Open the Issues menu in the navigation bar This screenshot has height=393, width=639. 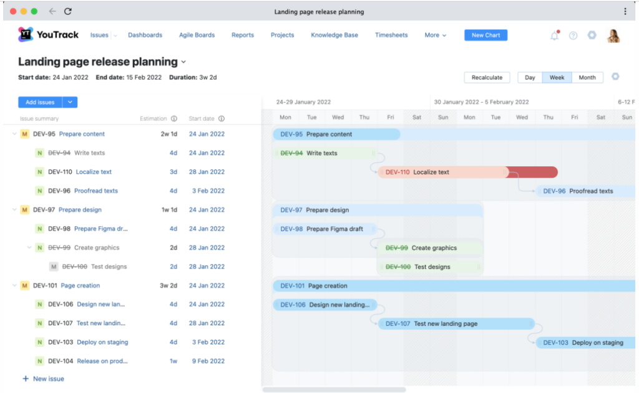point(98,35)
